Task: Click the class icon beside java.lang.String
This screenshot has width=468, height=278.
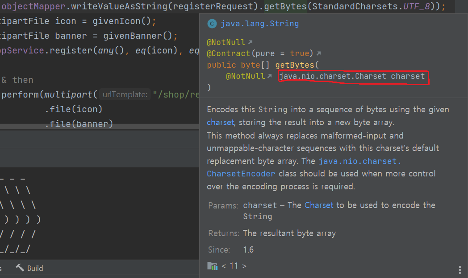Action: click(x=212, y=24)
